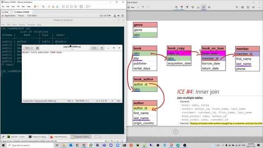Open VMware Edit menu
Screen dimensions: 263x148
[8, 7]
